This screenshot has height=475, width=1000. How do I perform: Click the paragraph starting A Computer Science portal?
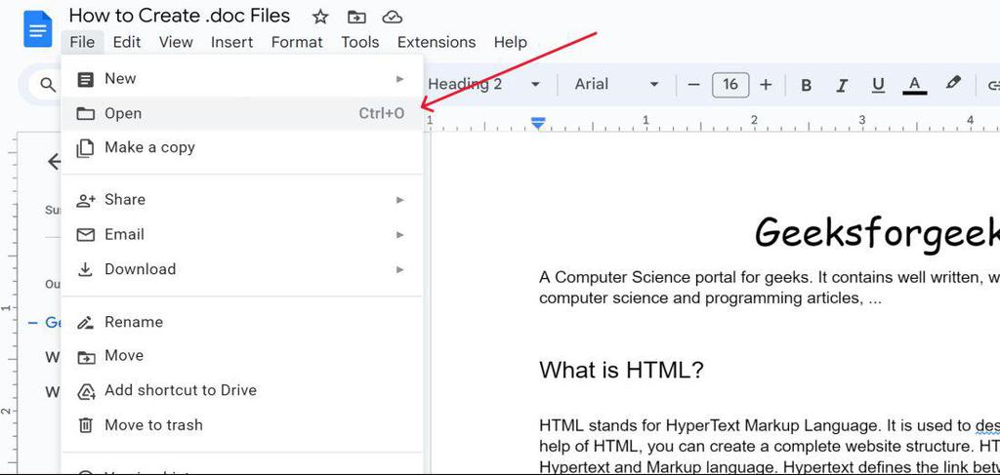[x=770, y=288]
